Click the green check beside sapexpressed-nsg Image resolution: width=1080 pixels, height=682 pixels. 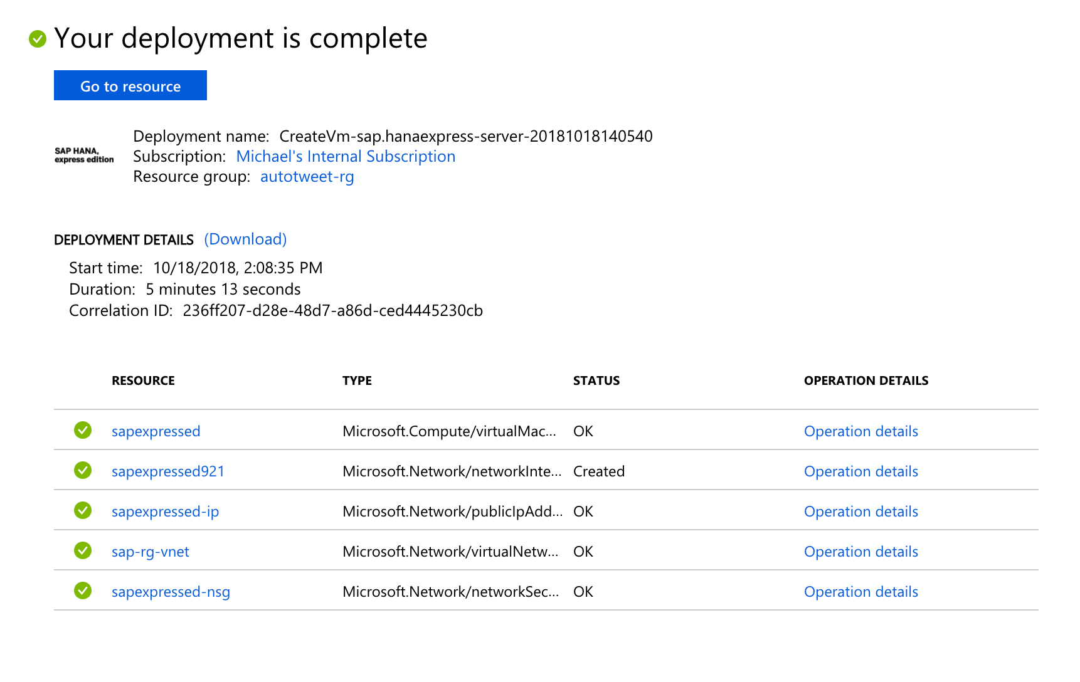(x=83, y=590)
